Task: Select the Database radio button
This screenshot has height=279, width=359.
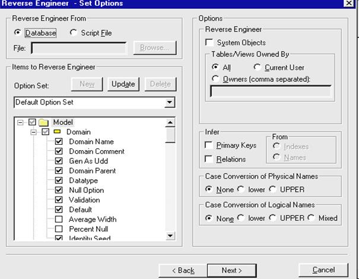Action: [18, 33]
